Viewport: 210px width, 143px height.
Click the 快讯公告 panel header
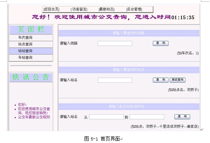coord(31,77)
